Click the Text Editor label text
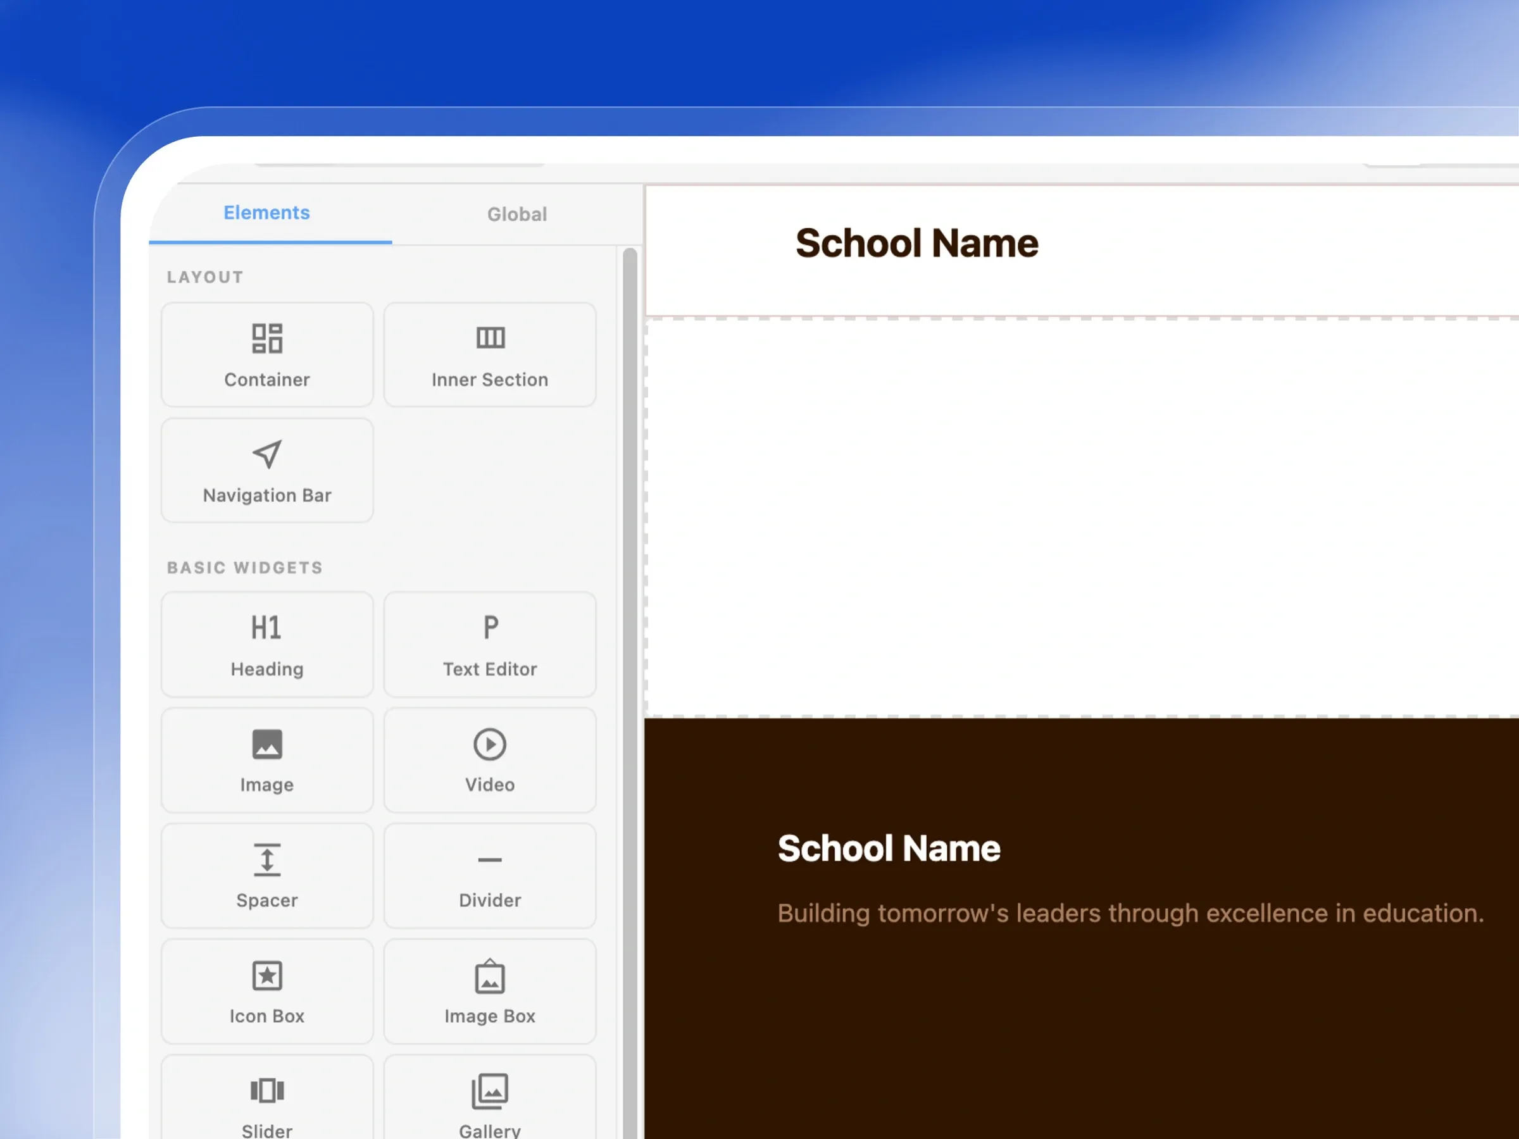The width and height of the screenshot is (1519, 1139). coord(491,669)
